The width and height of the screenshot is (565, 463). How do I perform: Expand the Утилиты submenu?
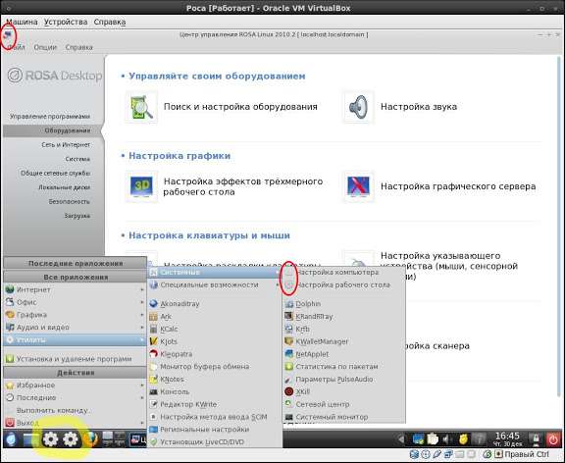click(75, 339)
